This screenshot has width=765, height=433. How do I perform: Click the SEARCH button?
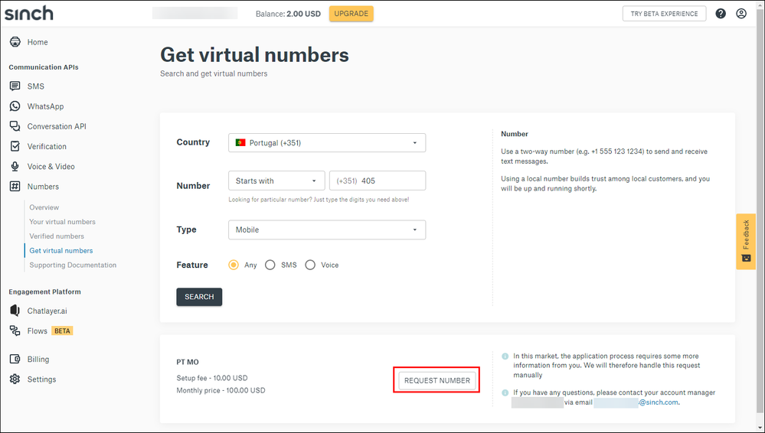199,297
